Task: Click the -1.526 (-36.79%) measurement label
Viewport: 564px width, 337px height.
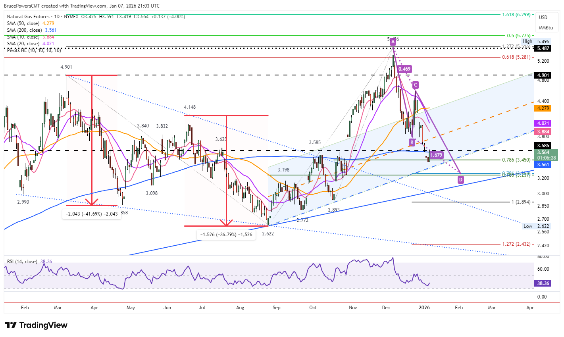Action: (226, 235)
